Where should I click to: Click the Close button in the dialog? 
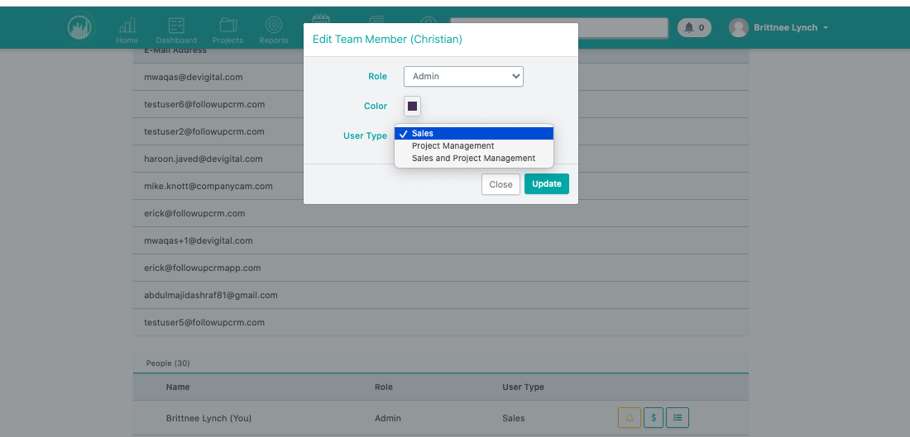[500, 184]
